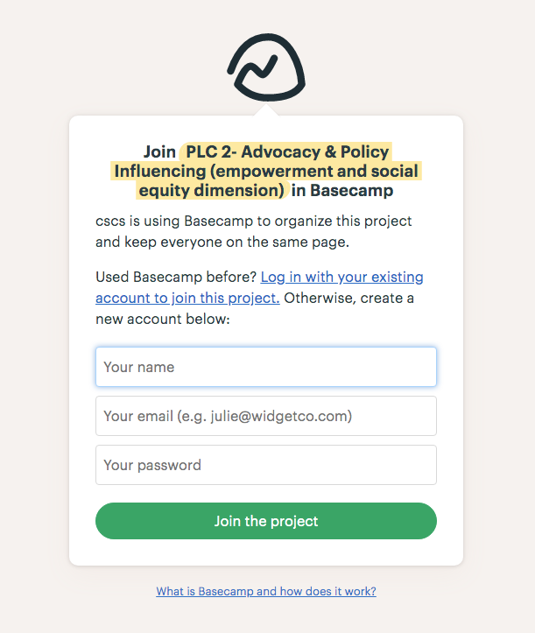The width and height of the screenshot is (535, 633).
Task: Click the zigzag line inside the Basecamp logo
Action: pos(259,67)
